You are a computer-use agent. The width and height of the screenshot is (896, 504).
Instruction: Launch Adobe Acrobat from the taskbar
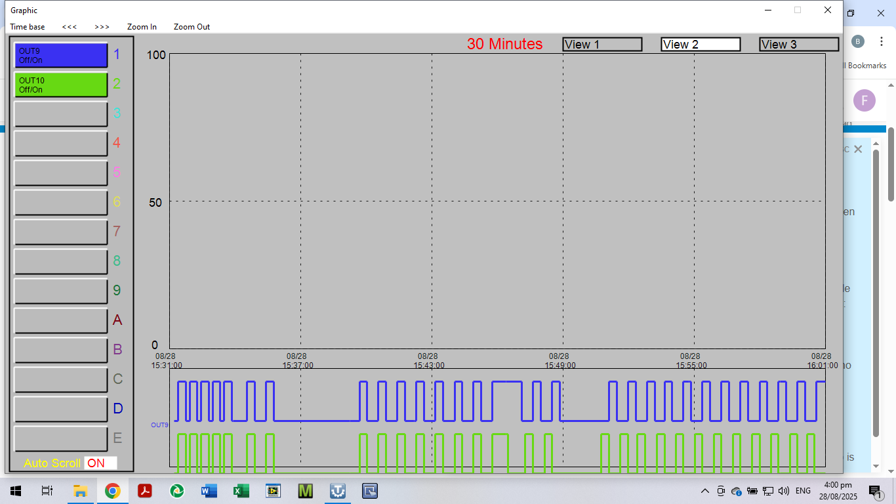pyautogui.click(x=144, y=491)
